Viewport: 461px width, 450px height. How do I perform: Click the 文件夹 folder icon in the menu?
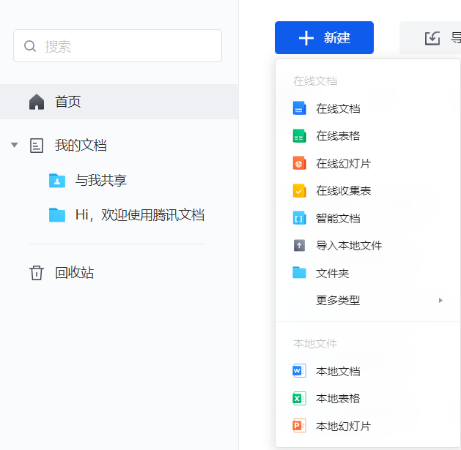(x=299, y=273)
